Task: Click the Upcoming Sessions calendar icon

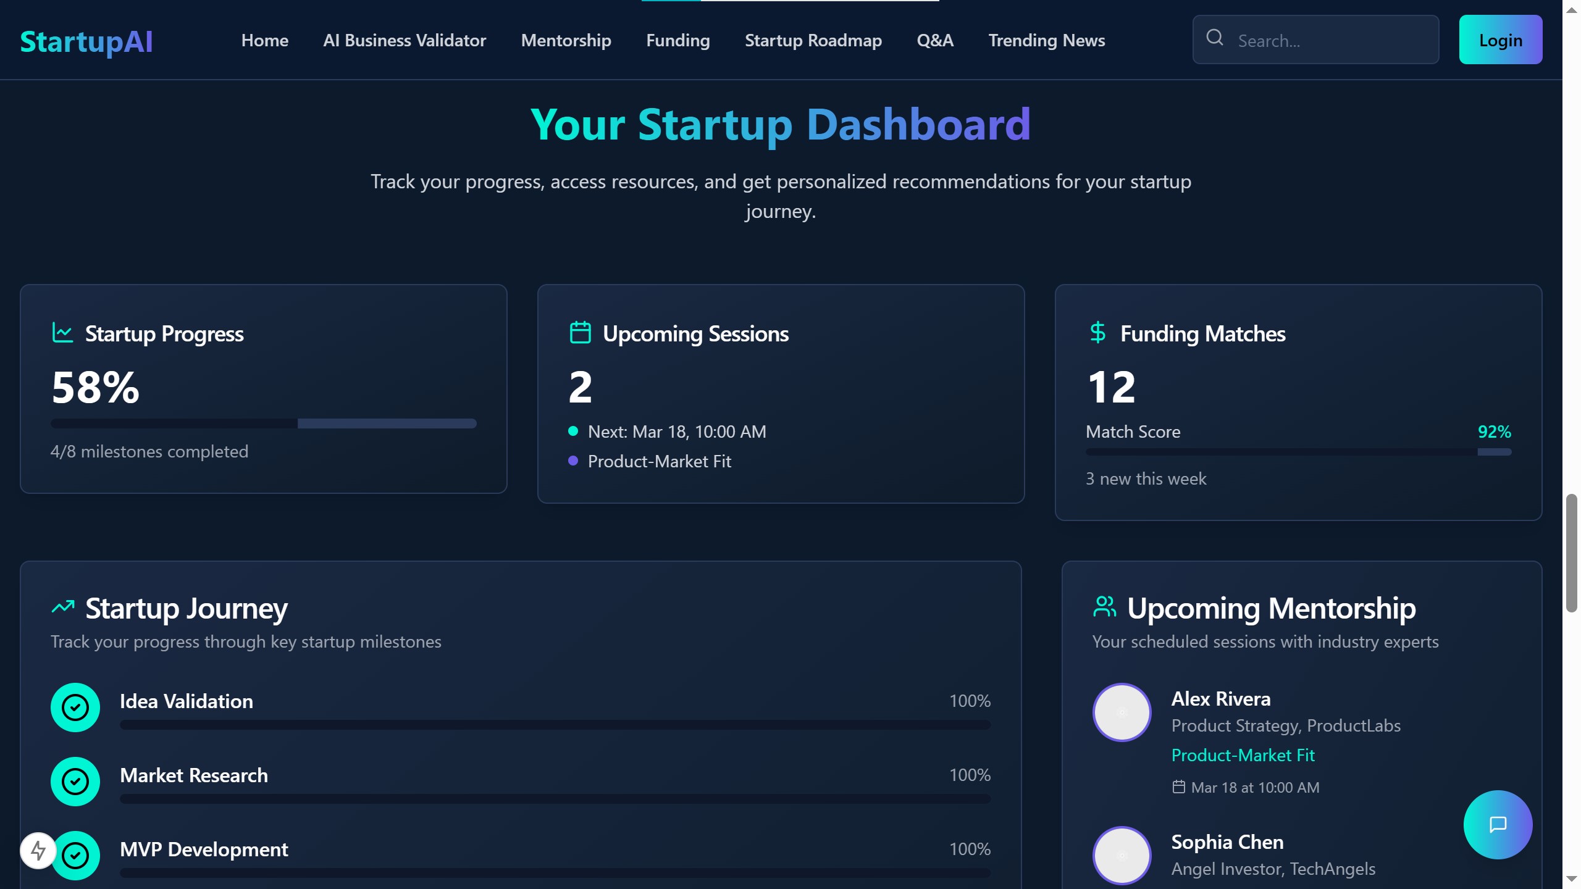Action: pos(580,333)
